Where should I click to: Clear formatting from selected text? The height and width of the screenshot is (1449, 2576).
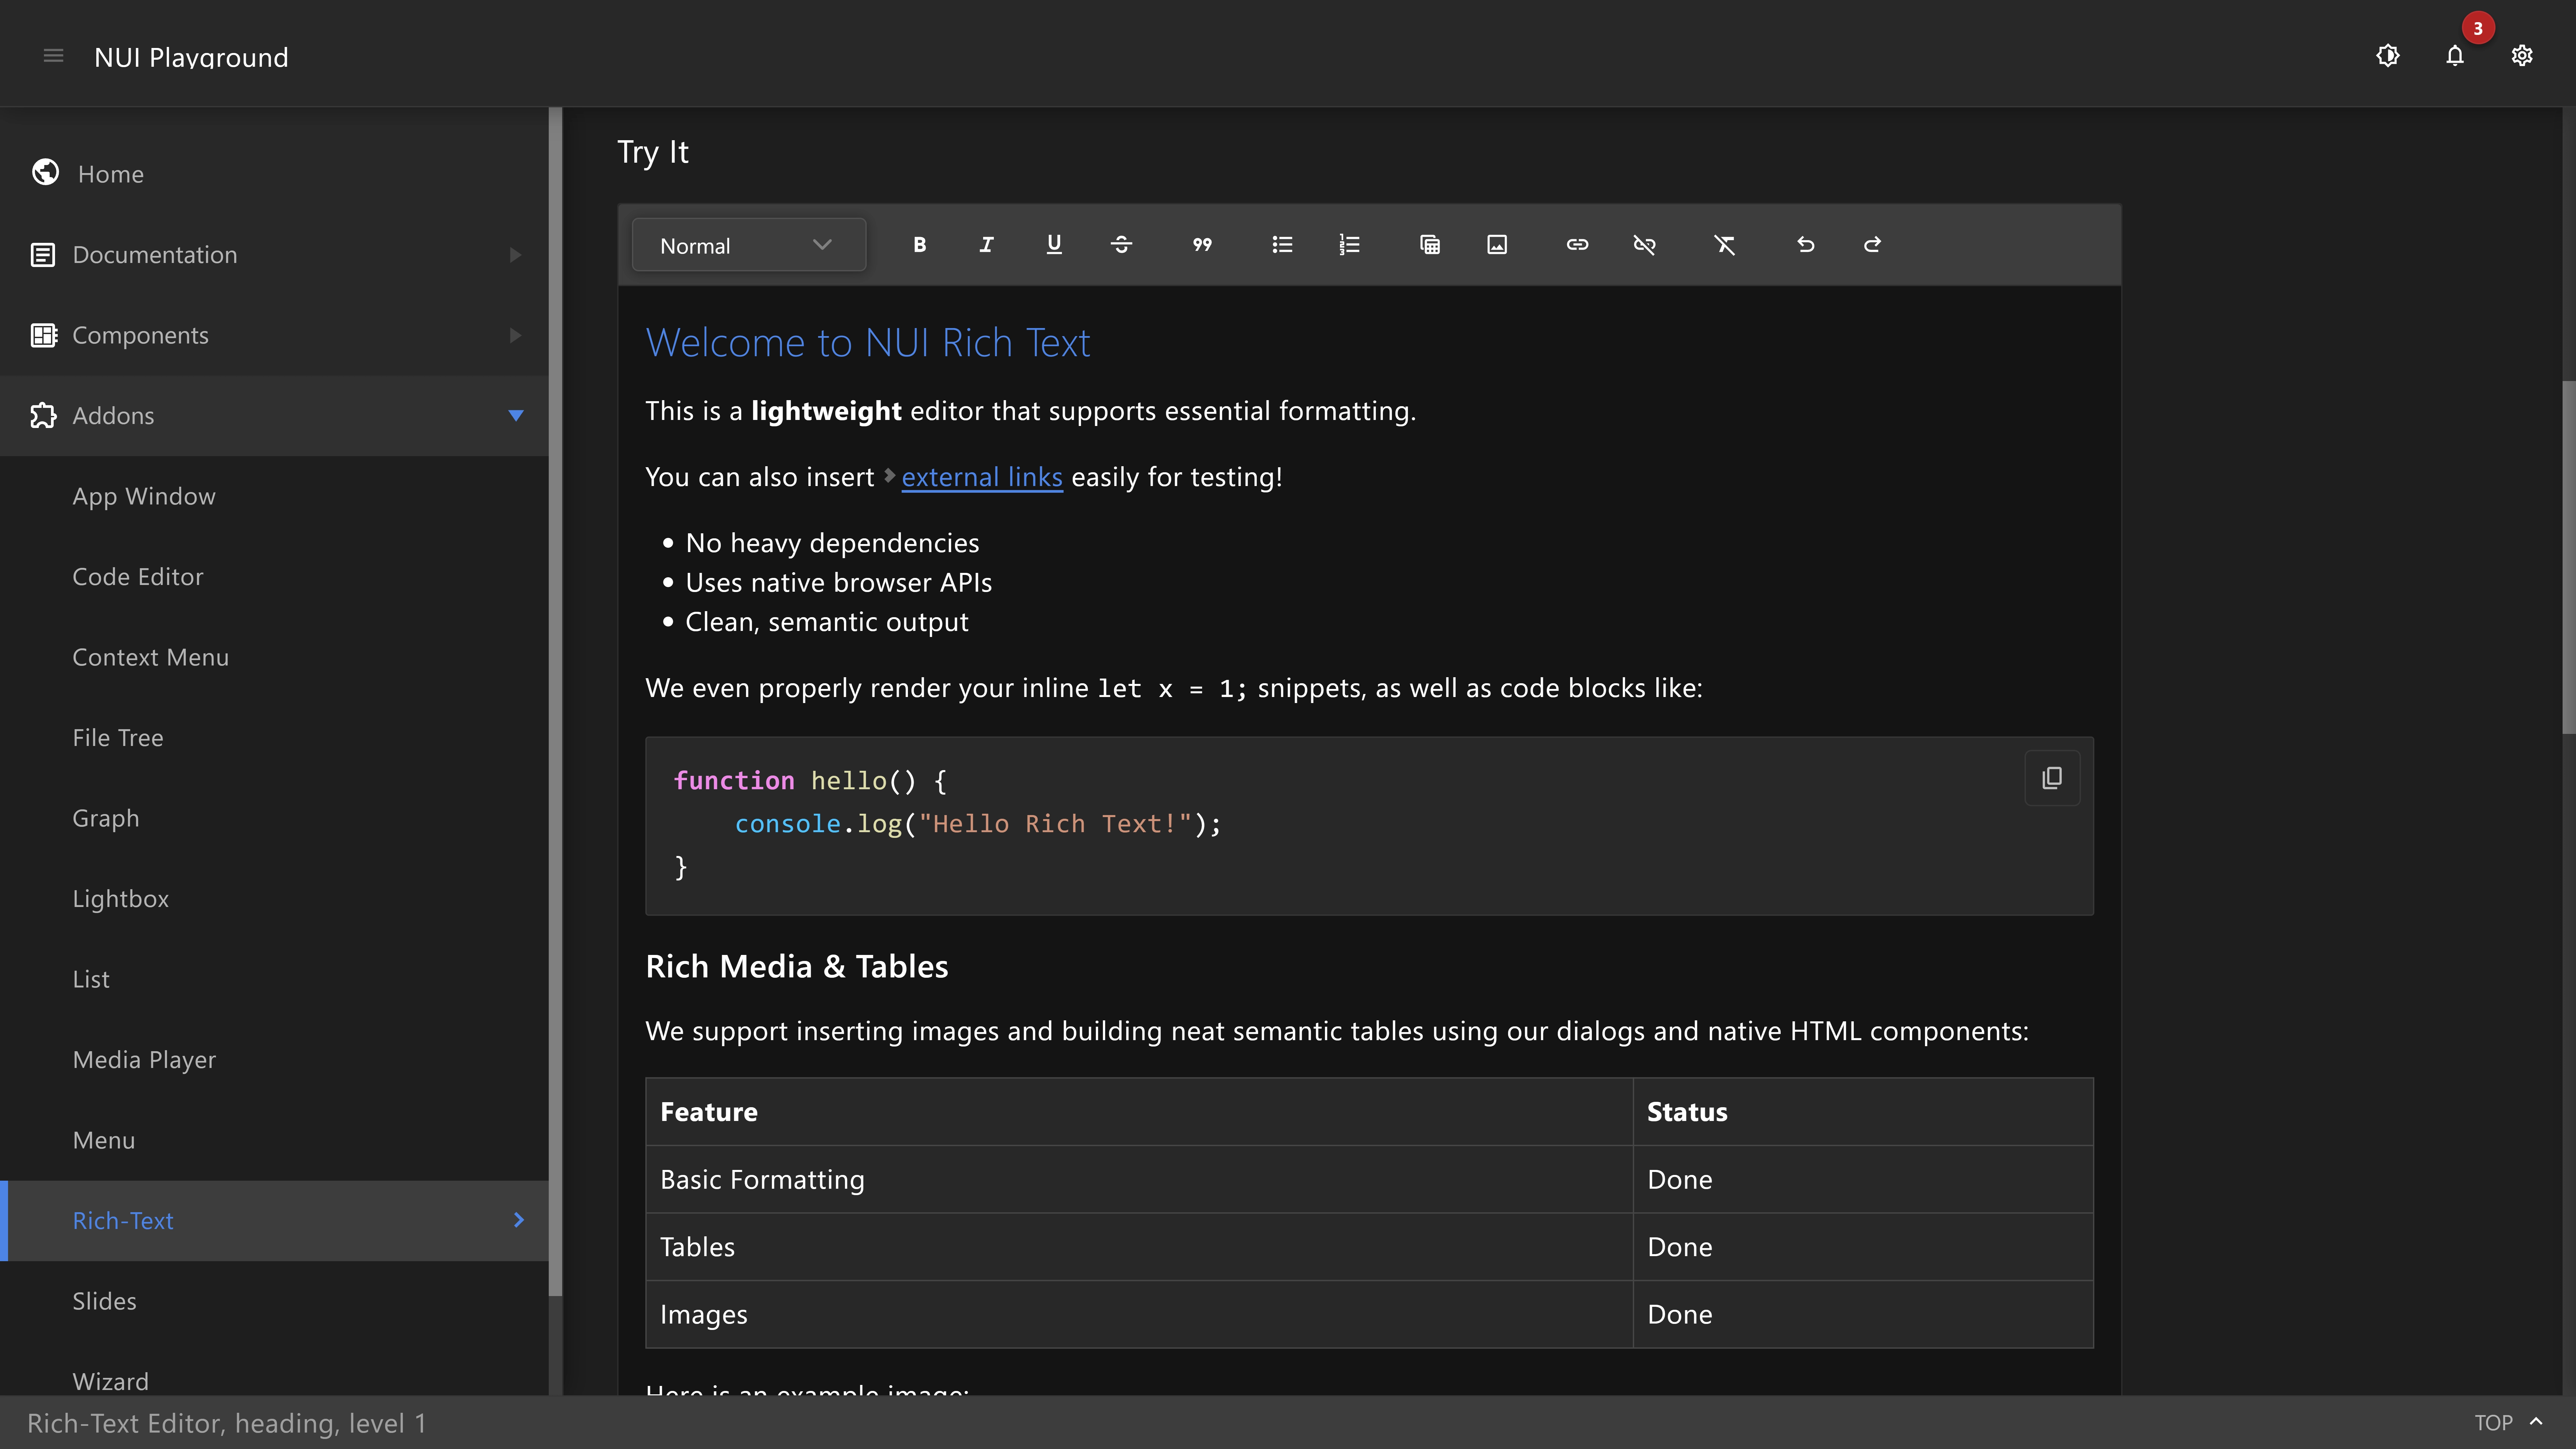1725,245
